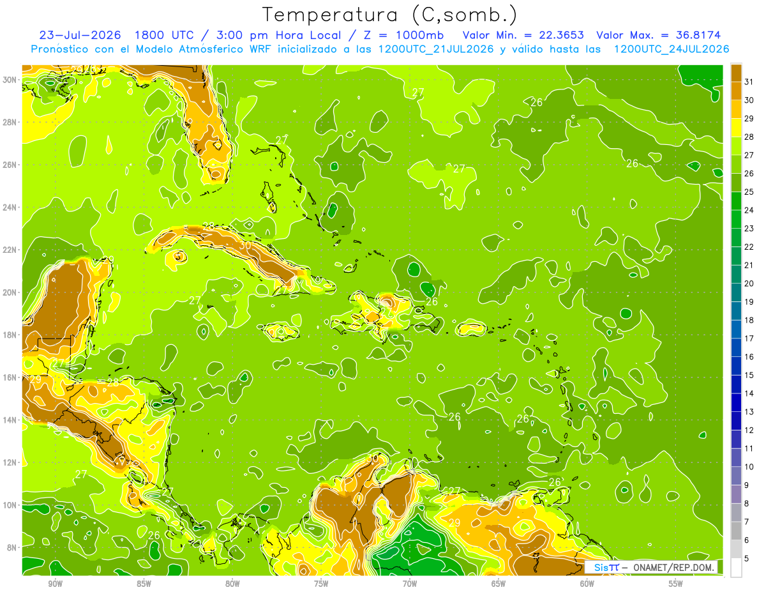Click the "25" value on color scale
The height and width of the screenshot is (592, 766).
pos(749,192)
